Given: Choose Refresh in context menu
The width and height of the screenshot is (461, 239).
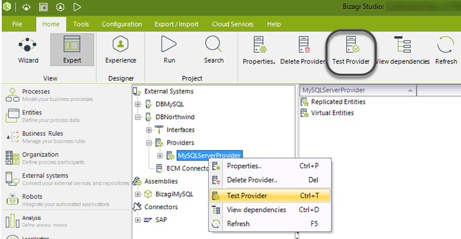Looking at the screenshot, I should [271, 224].
